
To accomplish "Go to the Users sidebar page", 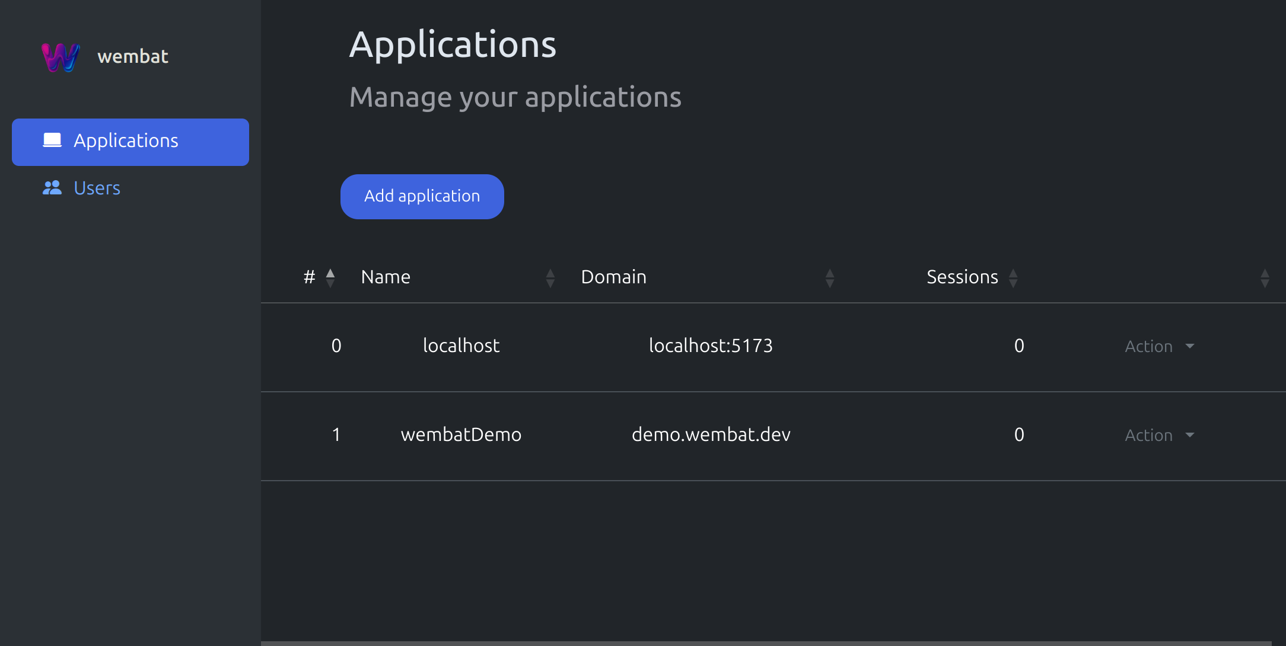I will 97,188.
